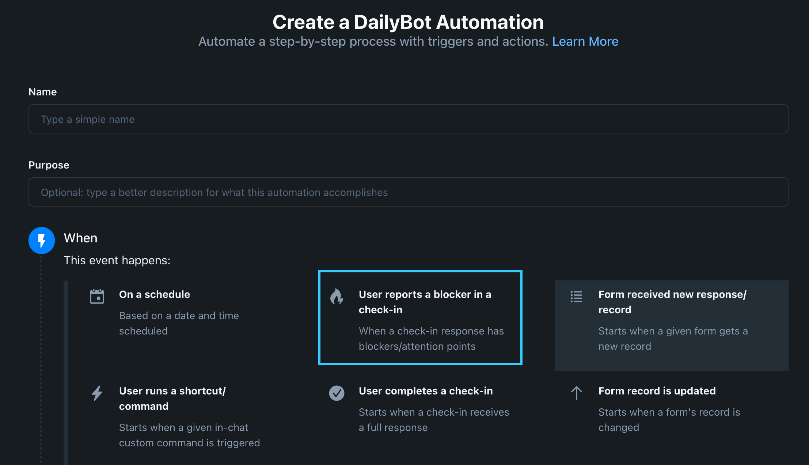The width and height of the screenshot is (809, 465).
Task: Click the up arrow form updated icon
Action: coord(576,393)
